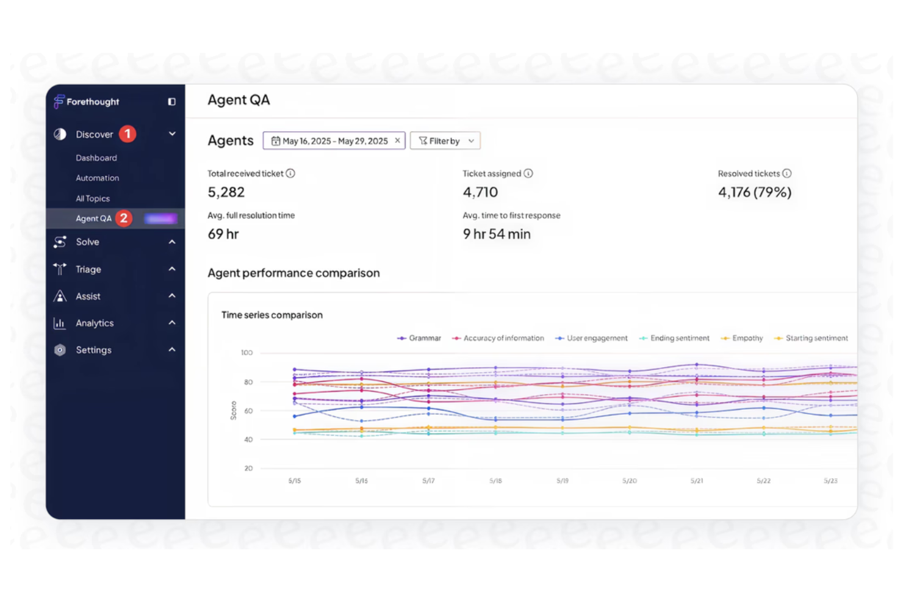
Task: Click the calendar icon in the date picker
Action: coord(276,140)
